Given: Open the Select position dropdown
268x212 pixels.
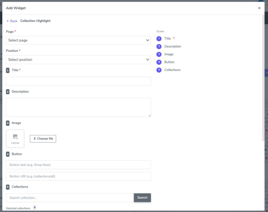Looking at the screenshot, I should [x=79, y=60].
